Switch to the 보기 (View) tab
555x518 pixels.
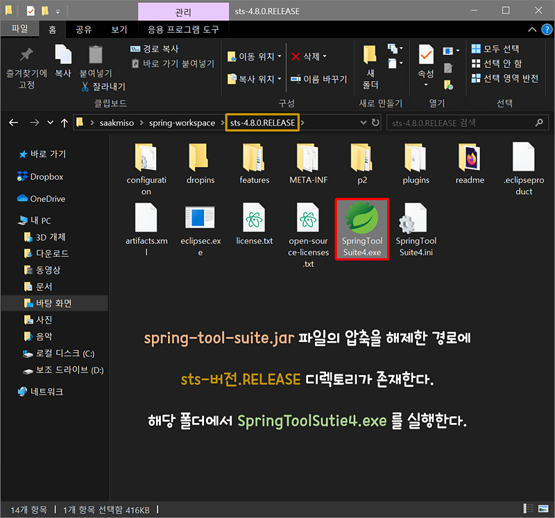tap(119, 29)
